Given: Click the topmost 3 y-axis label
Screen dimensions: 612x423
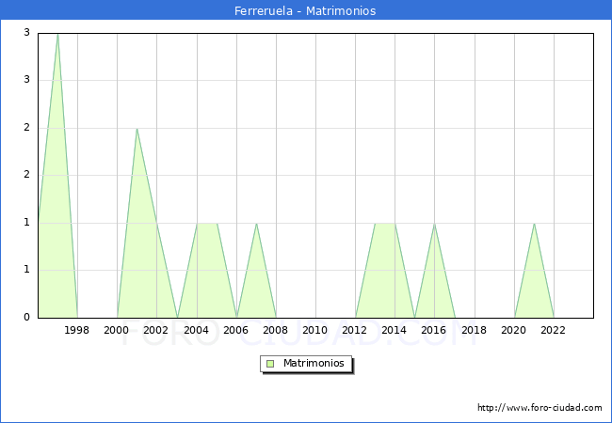Looking at the screenshot, I should (x=26, y=33).
